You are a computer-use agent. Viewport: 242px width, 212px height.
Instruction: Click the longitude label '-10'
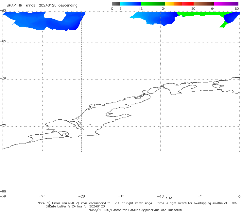pyautogui.click(x=160, y=196)
